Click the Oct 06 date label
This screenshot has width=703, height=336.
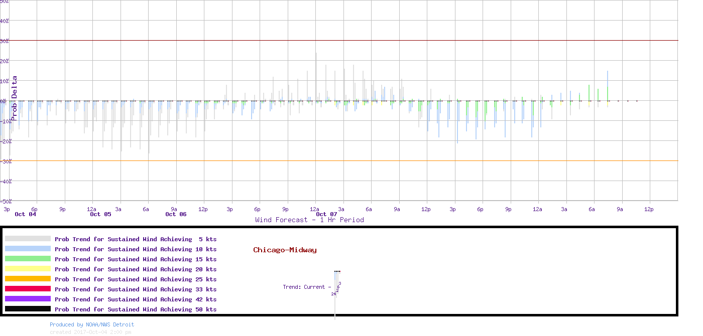click(176, 214)
